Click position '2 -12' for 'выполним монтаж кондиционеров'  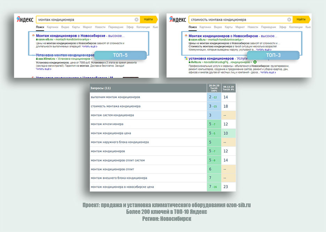[x=214, y=97]
